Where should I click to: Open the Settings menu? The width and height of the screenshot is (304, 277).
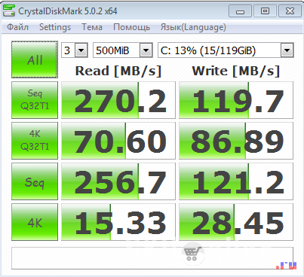[x=55, y=27]
